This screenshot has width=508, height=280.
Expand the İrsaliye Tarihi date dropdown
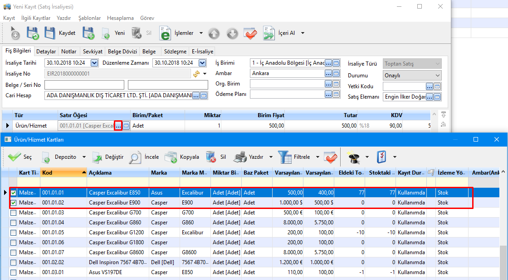(94, 63)
